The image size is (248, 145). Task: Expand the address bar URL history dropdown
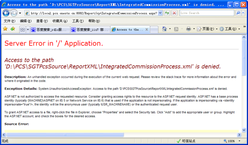(x=160, y=13)
